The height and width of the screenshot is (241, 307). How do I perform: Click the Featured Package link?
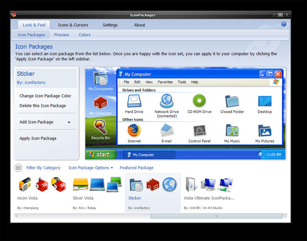point(137,168)
